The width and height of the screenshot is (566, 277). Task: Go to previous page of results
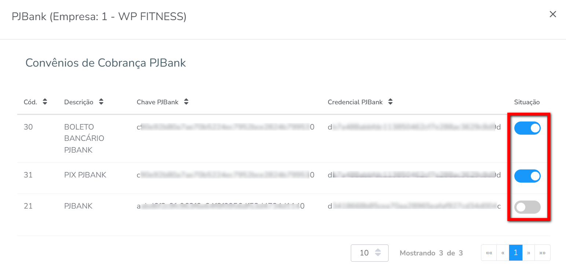503,253
